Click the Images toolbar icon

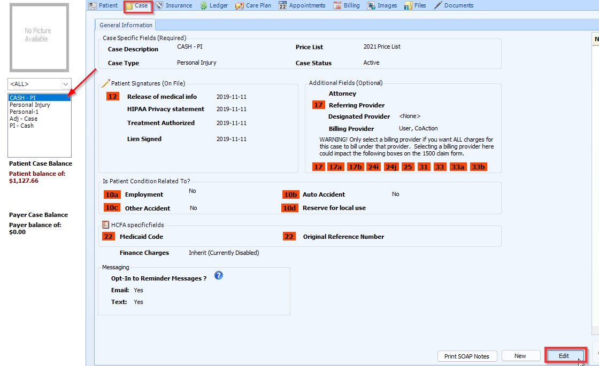pos(382,5)
